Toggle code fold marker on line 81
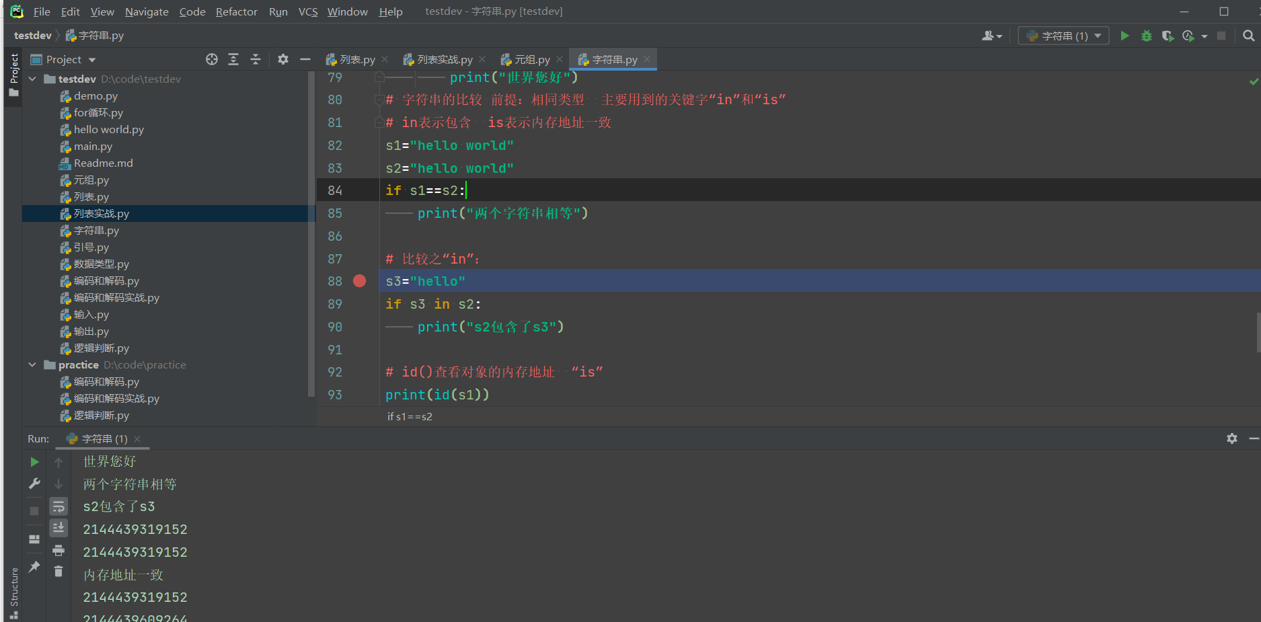This screenshot has height=622, width=1261. click(379, 122)
